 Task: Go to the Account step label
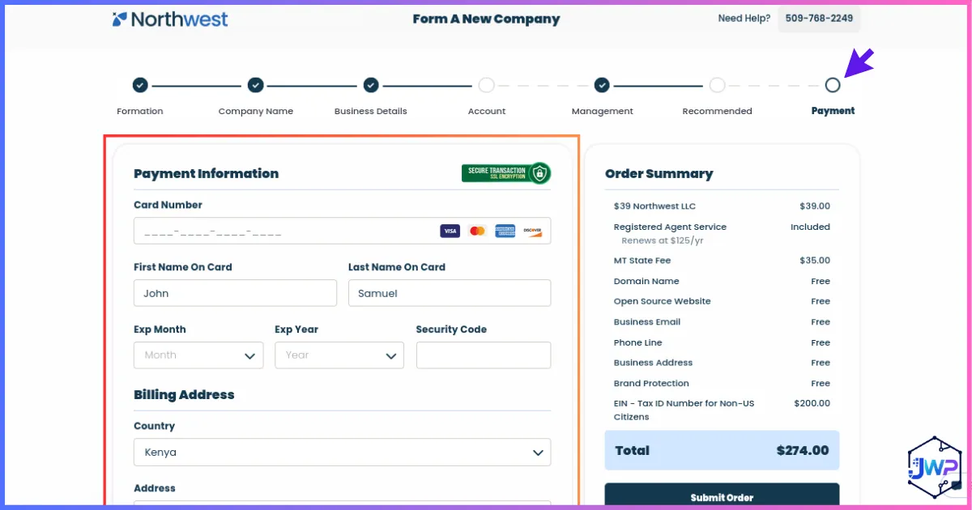[487, 111]
